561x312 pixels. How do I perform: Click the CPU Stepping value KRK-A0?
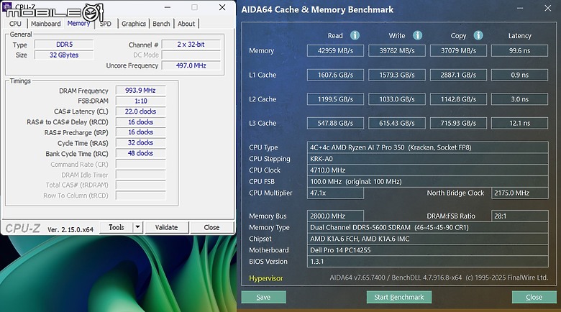tap(427, 159)
